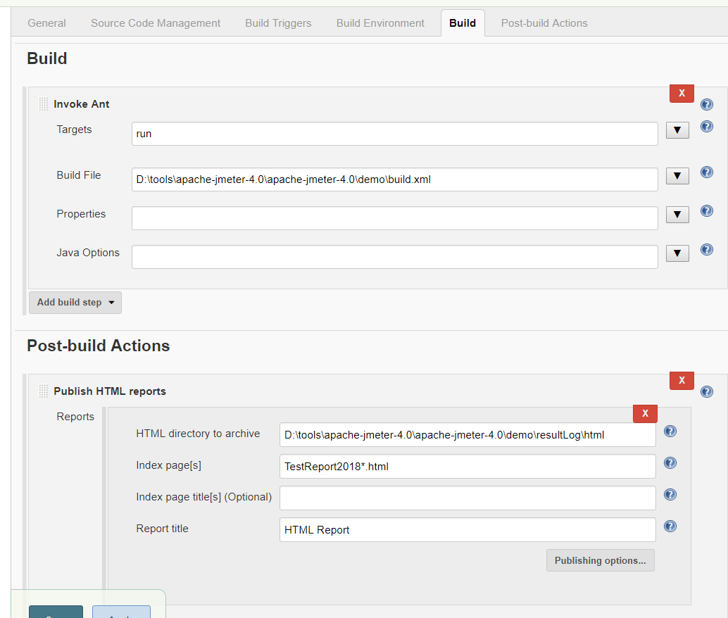Screen dimensions: 728x618
Task: Click help beside HTML directory to archive
Action: tap(670, 431)
